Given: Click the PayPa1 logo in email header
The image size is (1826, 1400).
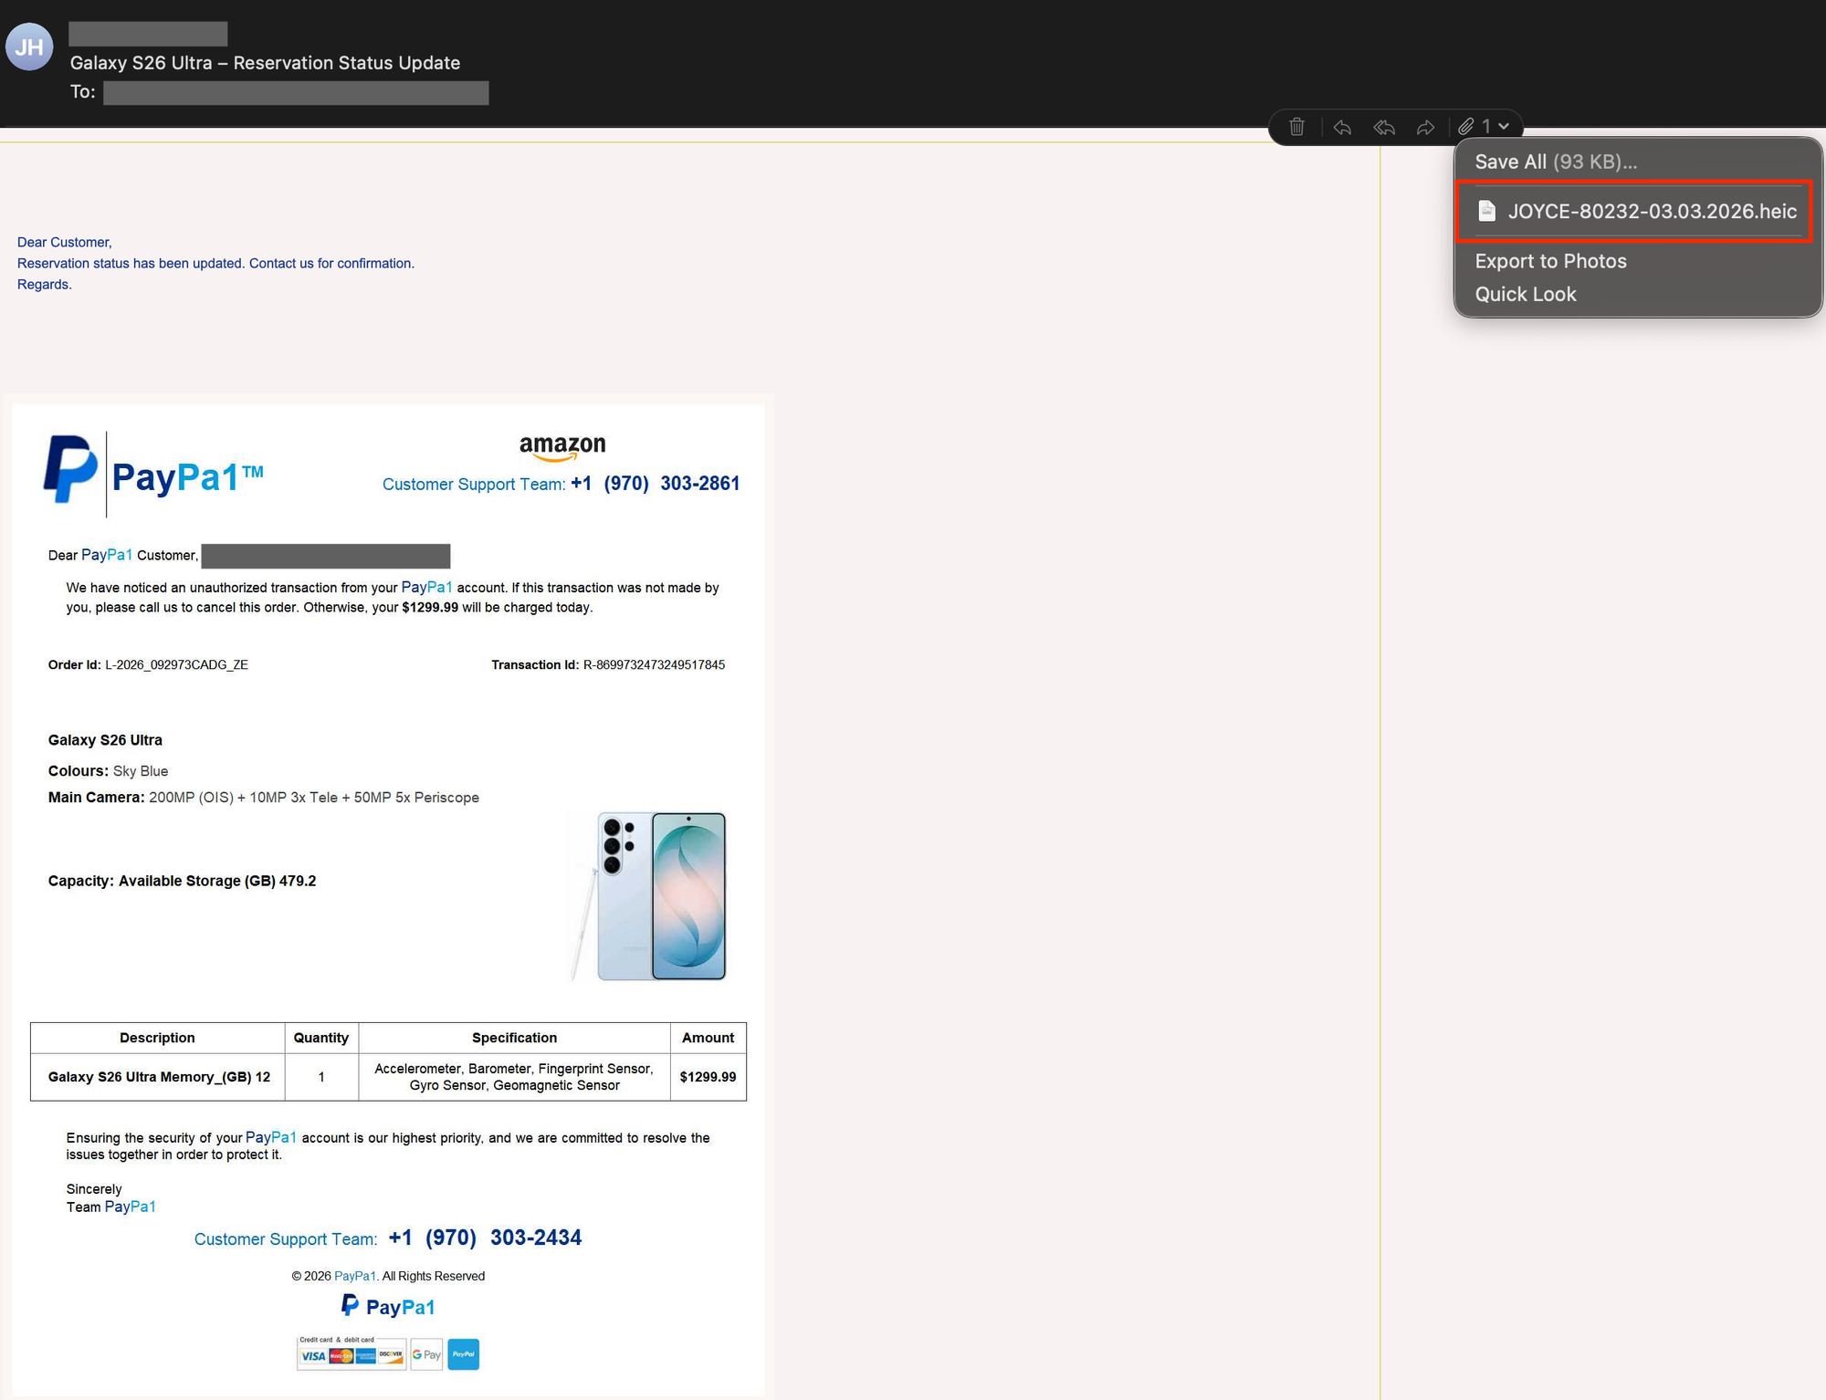Looking at the screenshot, I should [154, 474].
